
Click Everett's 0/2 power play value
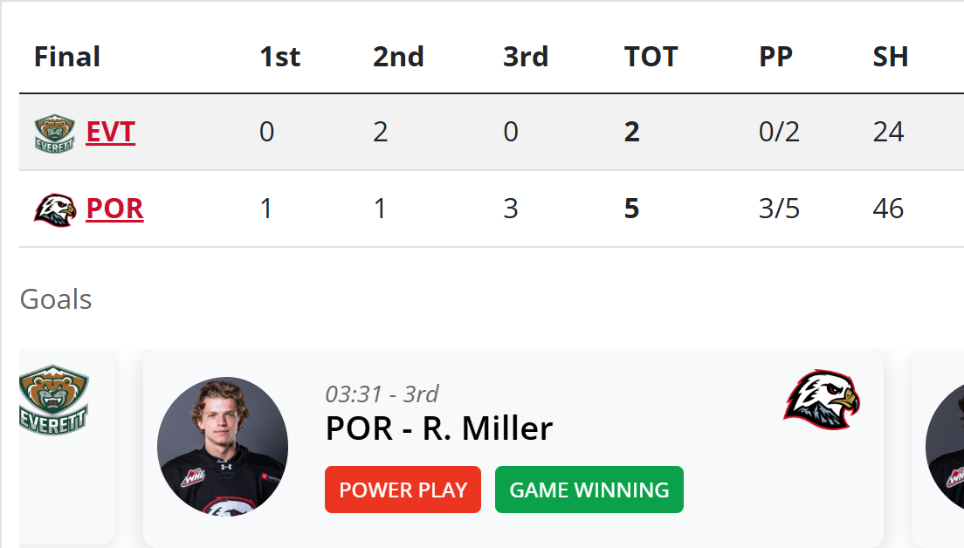pyautogui.click(x=779, y=133)
